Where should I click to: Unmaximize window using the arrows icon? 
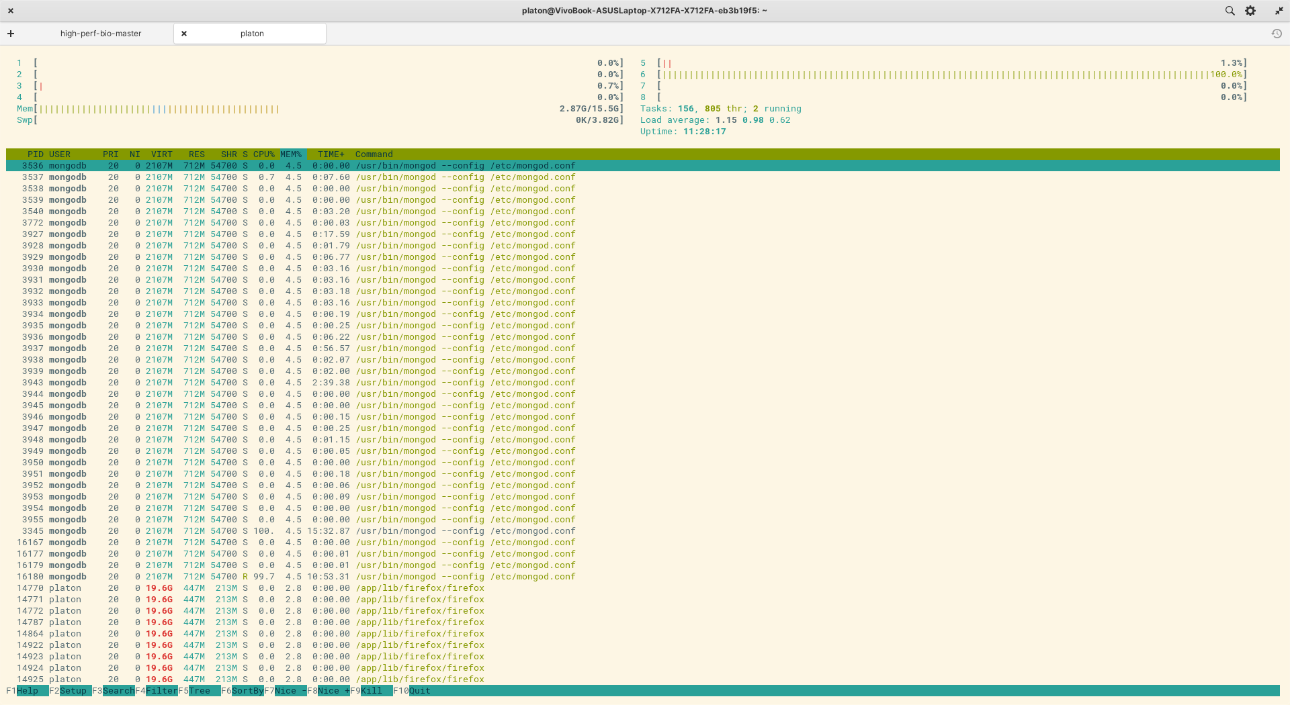click(1279, 11)
